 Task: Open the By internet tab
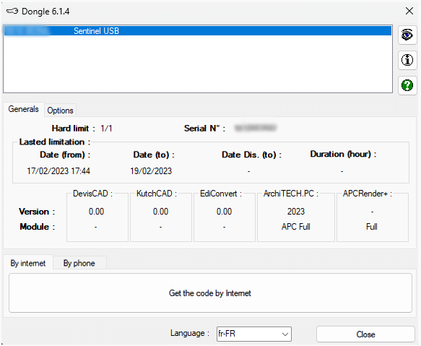pyautogui.click(x=28, y=263)
